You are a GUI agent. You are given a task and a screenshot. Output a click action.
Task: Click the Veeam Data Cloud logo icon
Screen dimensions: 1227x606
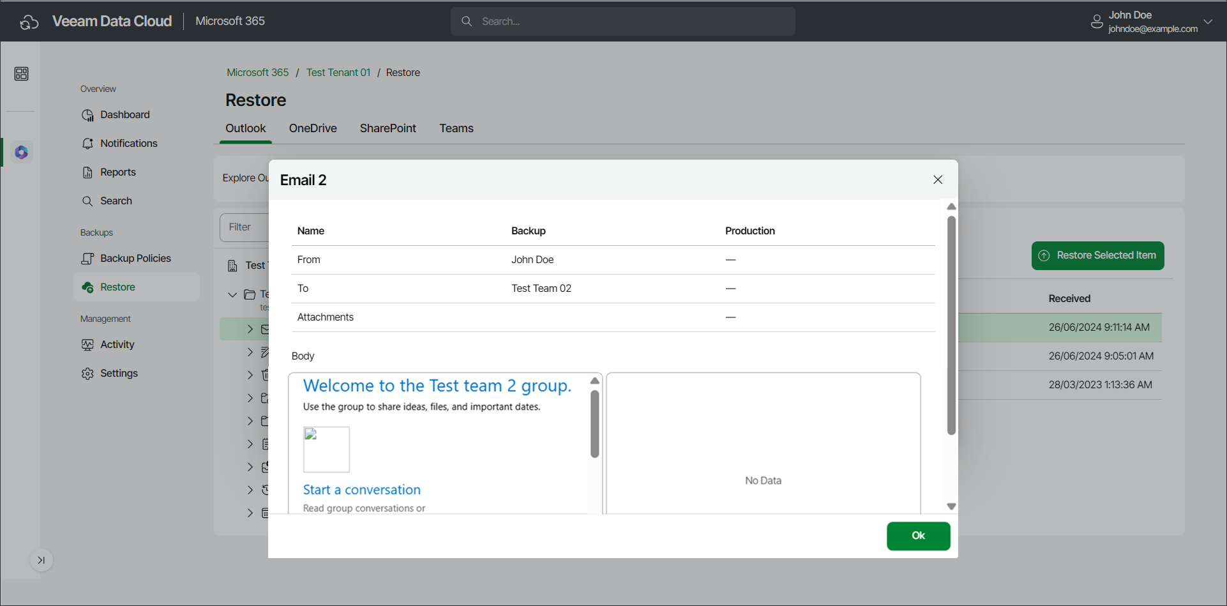click(29, 22)
